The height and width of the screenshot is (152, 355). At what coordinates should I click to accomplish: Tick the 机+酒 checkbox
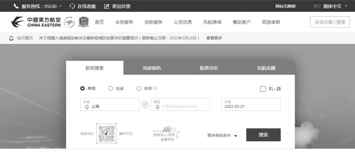[x=263, y=89]
